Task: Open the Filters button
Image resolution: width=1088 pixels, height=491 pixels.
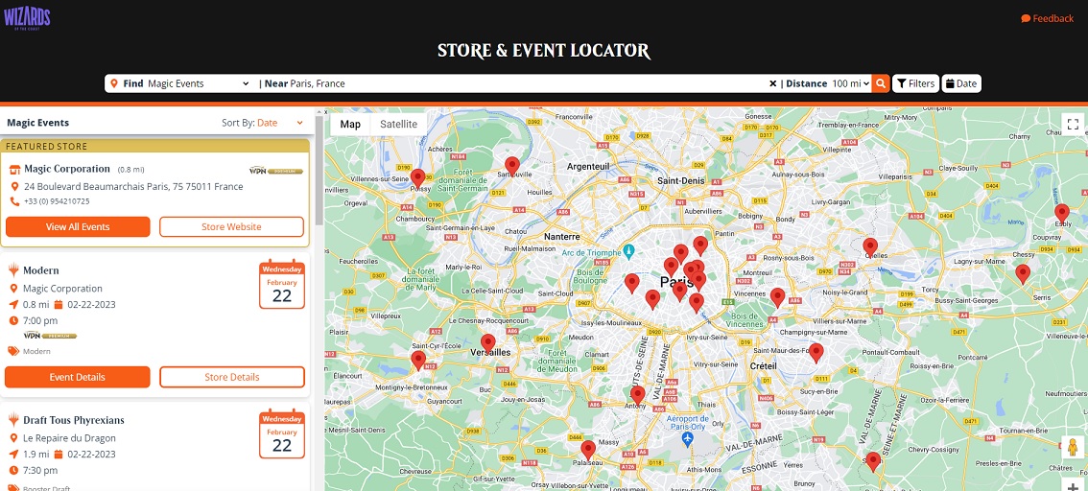Action: click(x=915, y=83)
